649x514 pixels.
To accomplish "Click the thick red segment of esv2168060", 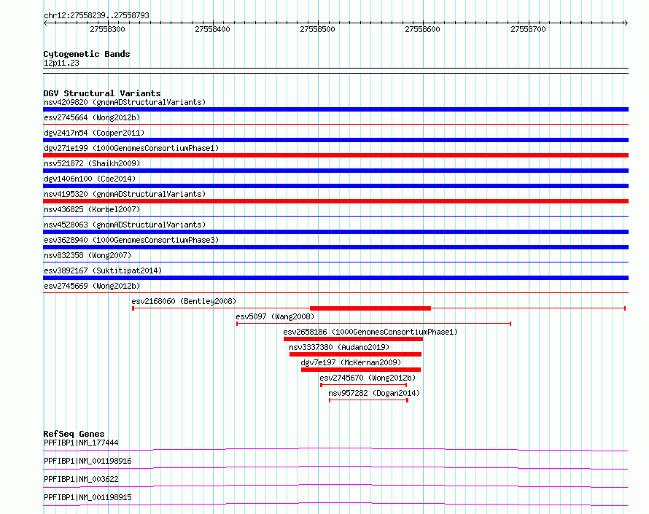I will [370, 308].
